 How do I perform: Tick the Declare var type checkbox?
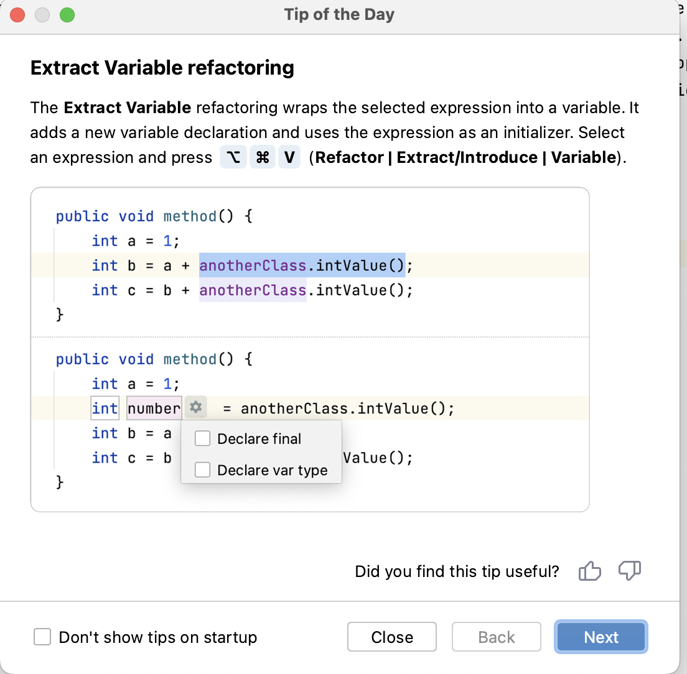202,469
